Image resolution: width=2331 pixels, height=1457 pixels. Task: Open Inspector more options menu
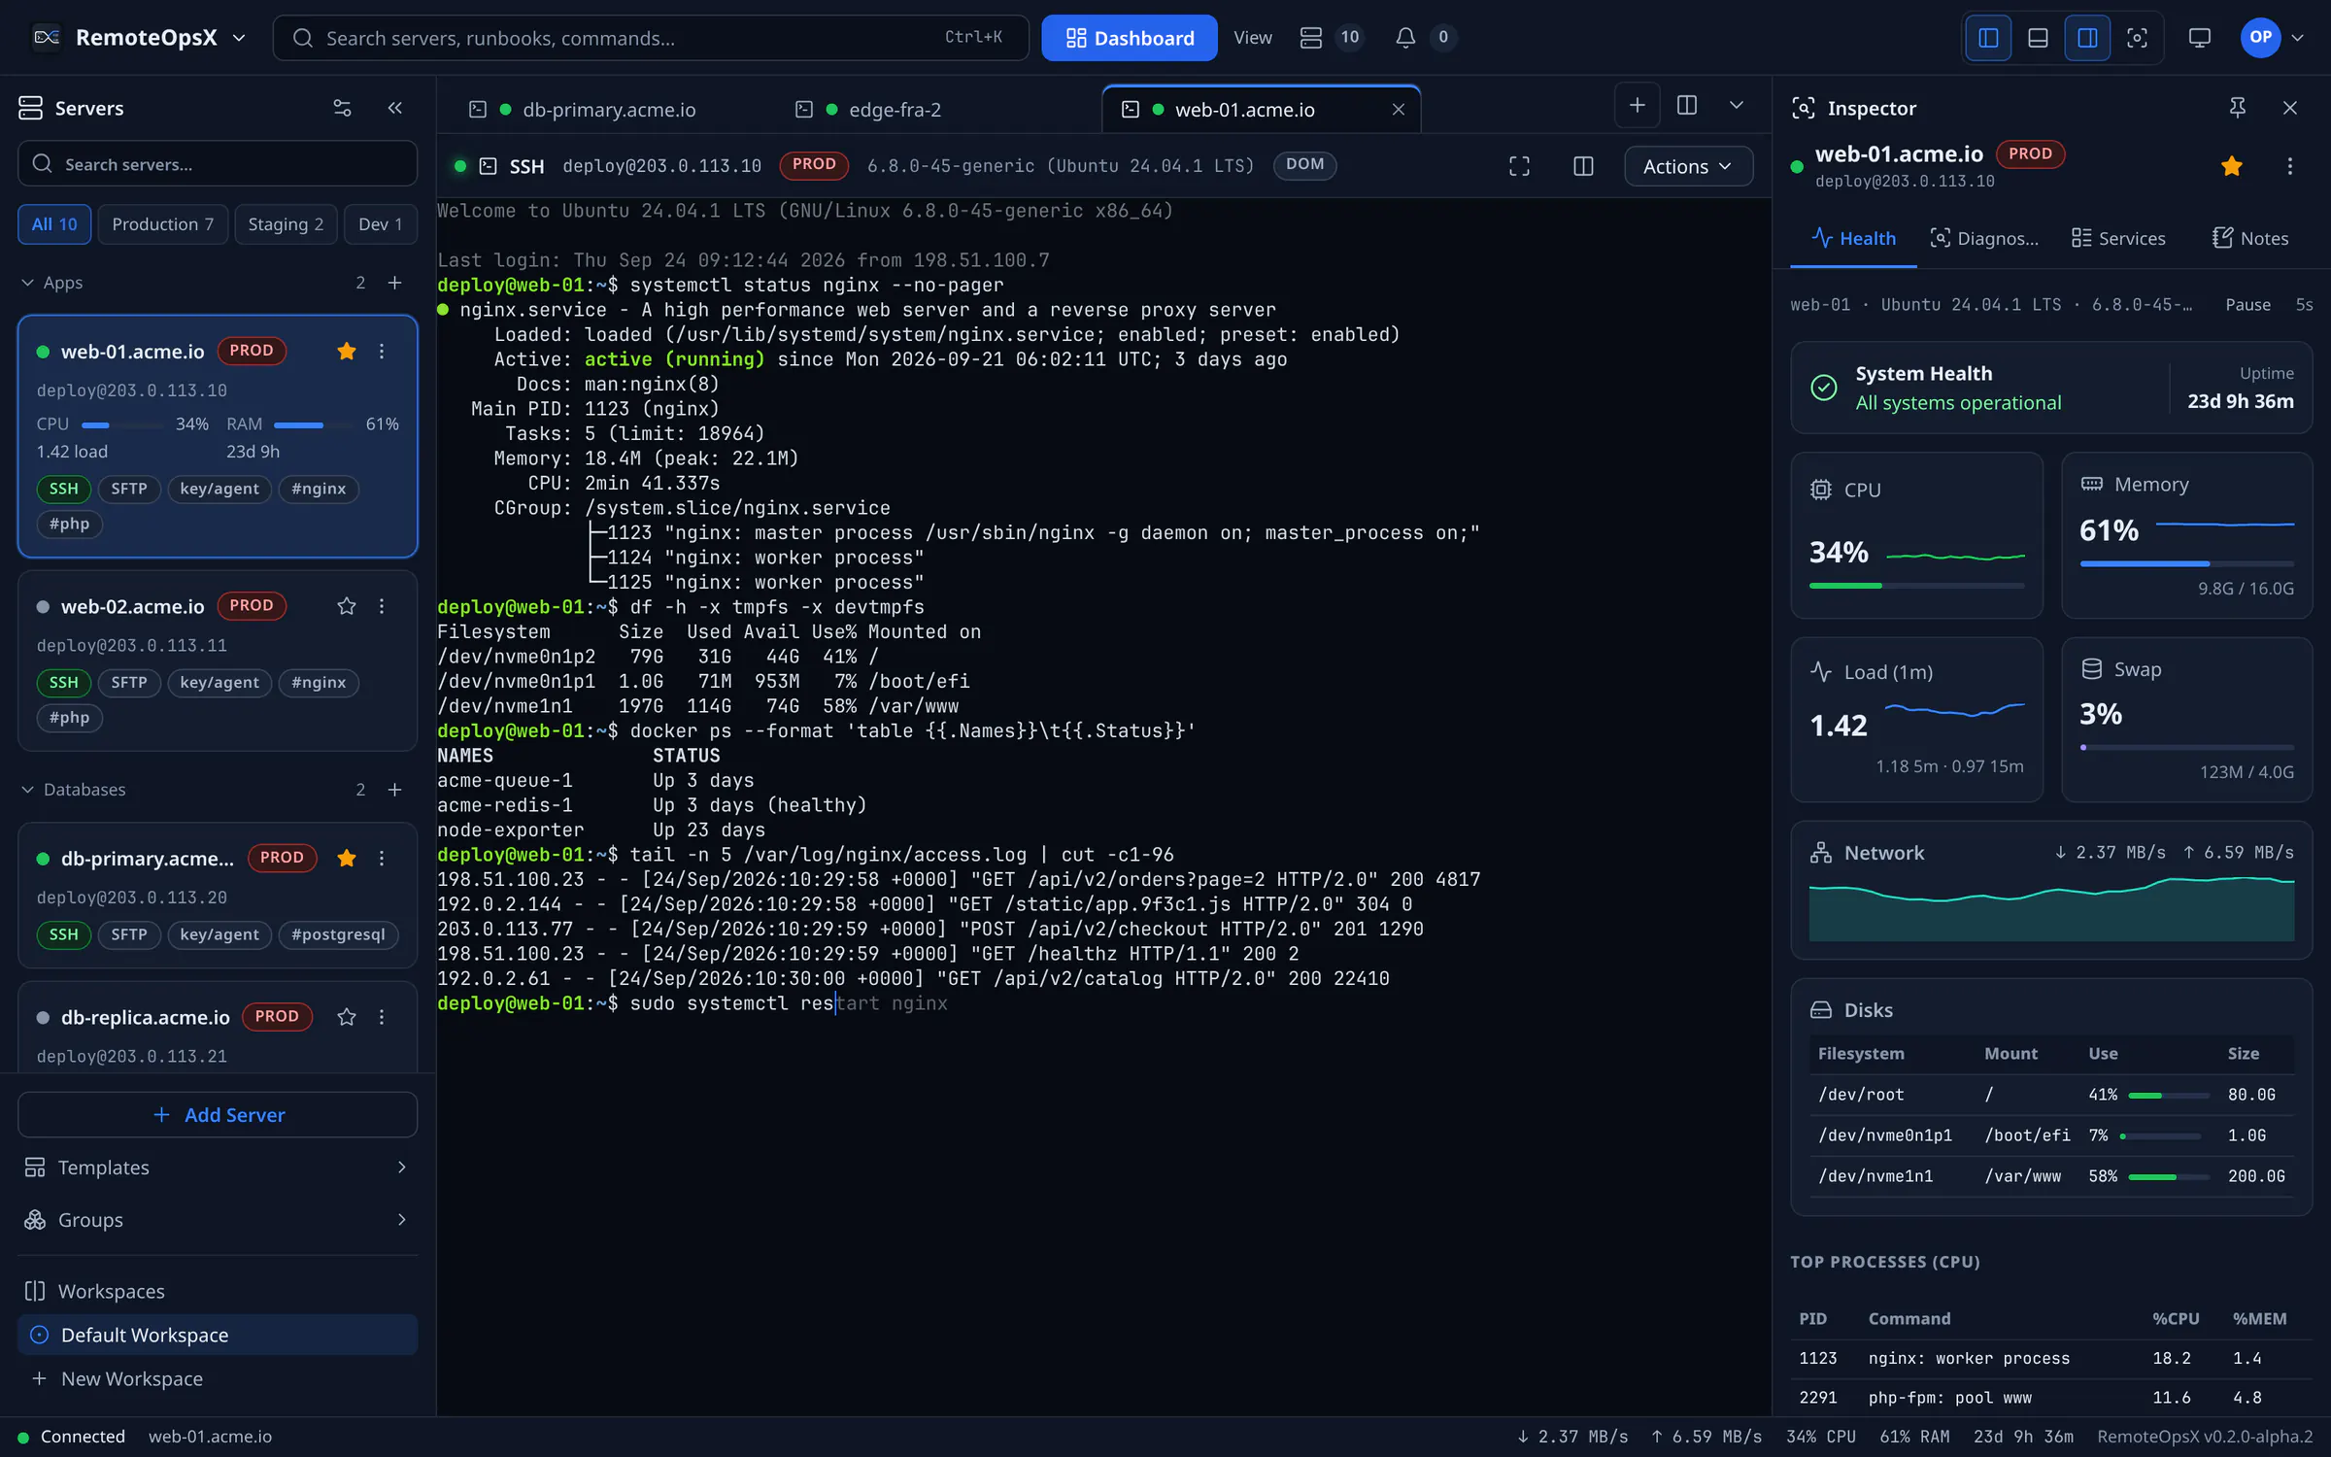(2290, 166)
